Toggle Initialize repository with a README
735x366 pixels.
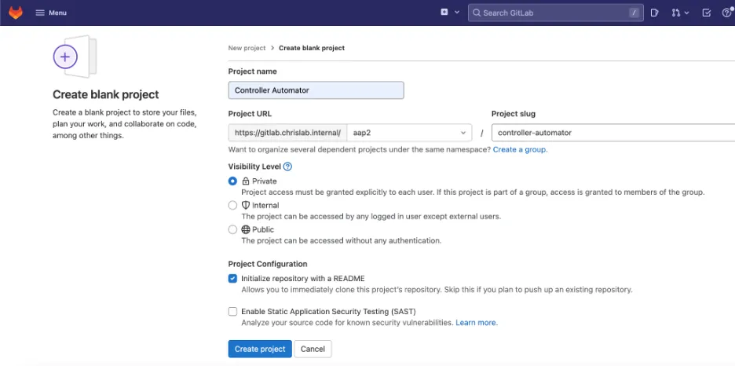232,278
